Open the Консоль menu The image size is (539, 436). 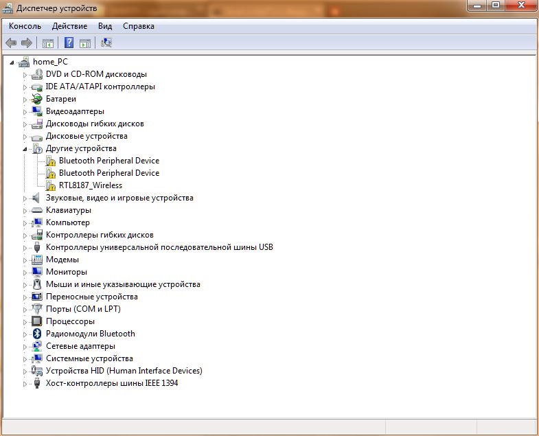coord(25,26)
